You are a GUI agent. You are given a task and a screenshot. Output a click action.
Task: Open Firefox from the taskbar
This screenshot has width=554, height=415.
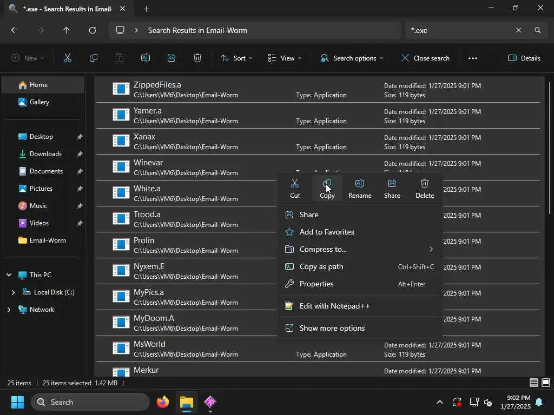click(x=162, y=402)
